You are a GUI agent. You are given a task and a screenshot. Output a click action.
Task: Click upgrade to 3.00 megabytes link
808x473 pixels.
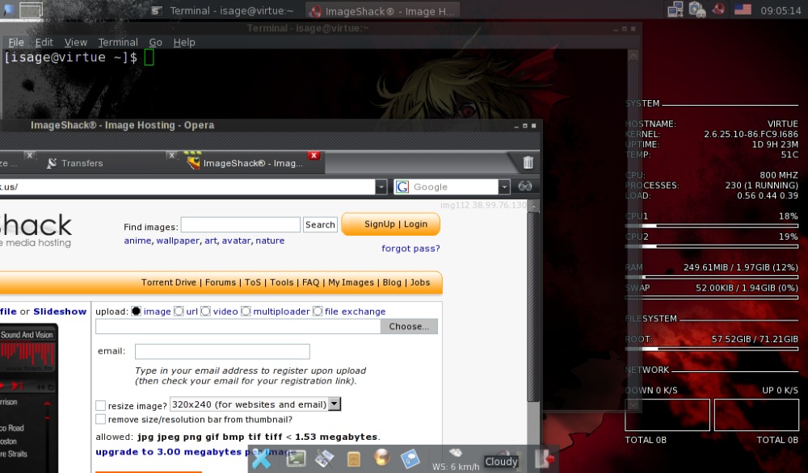point(196,452)
